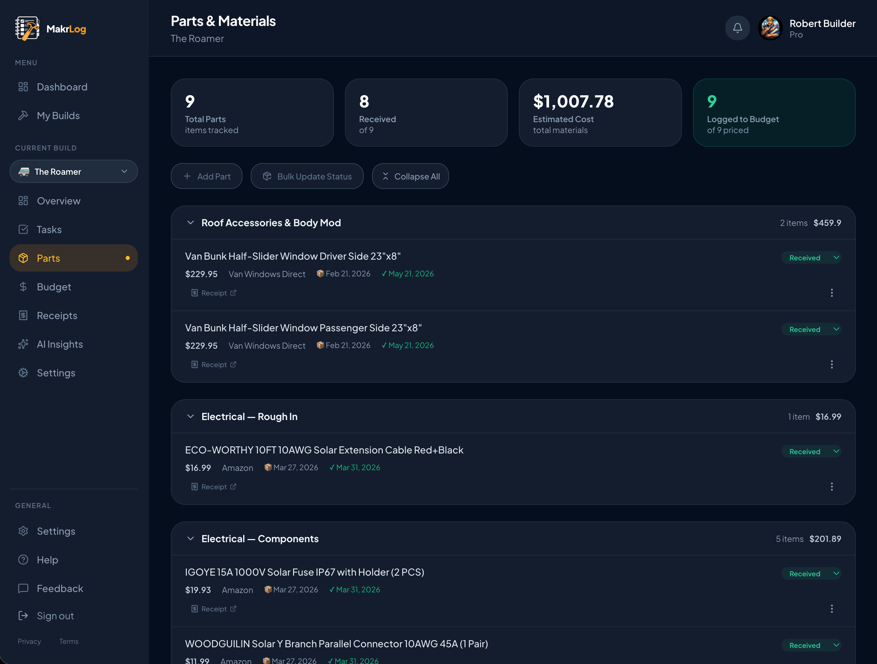Click Add Part button
Screen dimensions: 877x664
tap(207, 176)
